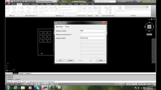Open the AutoCAD application menu logo

(7, 2)
